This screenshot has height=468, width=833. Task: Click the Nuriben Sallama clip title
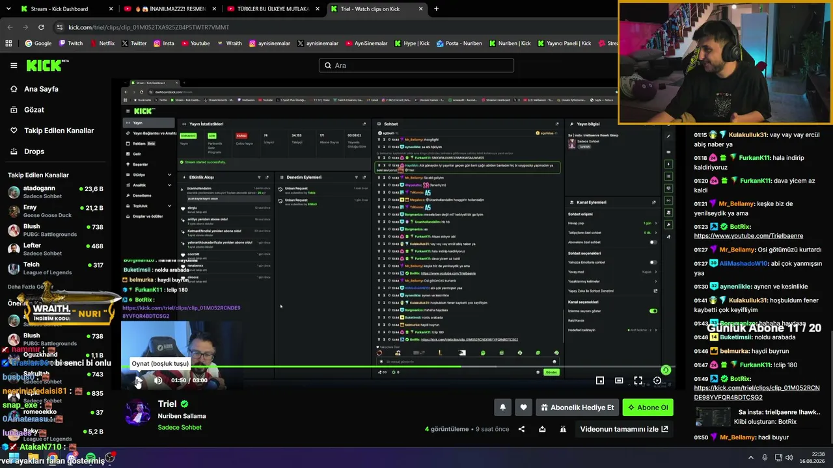[x=182, y=416]
